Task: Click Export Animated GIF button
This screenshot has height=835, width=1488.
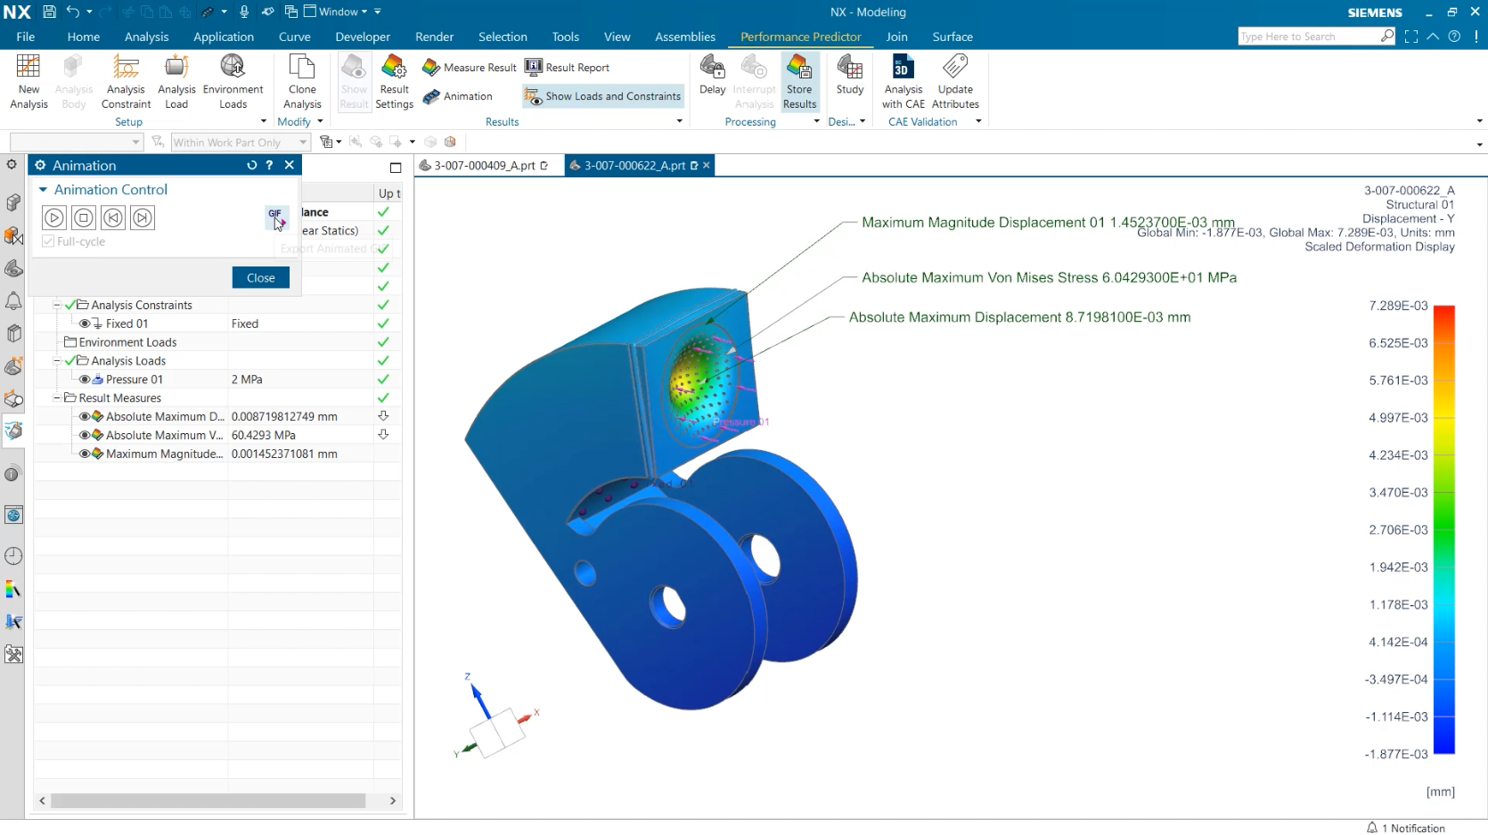Action: pos(275,217)
